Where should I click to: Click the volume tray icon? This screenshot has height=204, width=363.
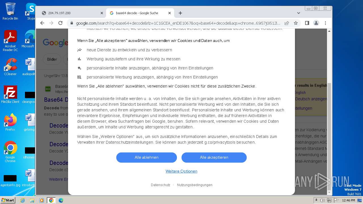(323, 200)
